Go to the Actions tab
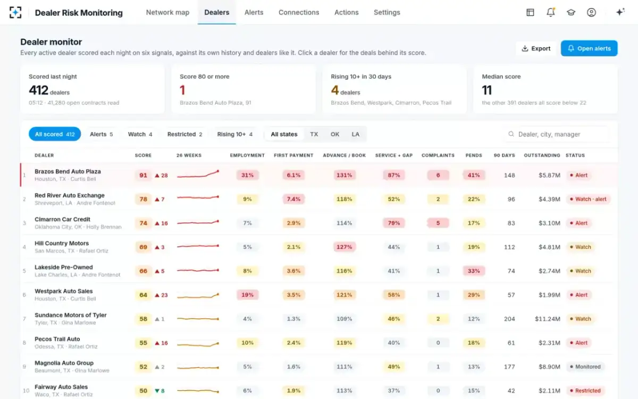 347,12
